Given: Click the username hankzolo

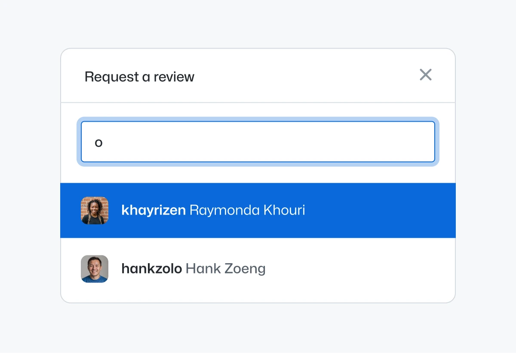Looking at the screenshot, I should coord(151,268).
